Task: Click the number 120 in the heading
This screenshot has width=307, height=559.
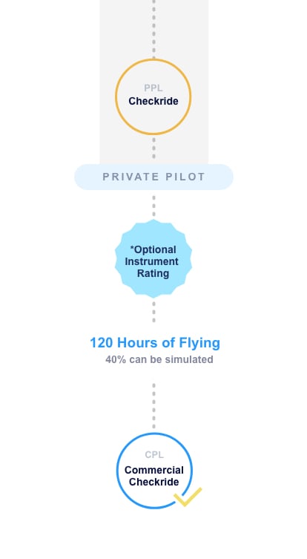Action: click(102, 343)
